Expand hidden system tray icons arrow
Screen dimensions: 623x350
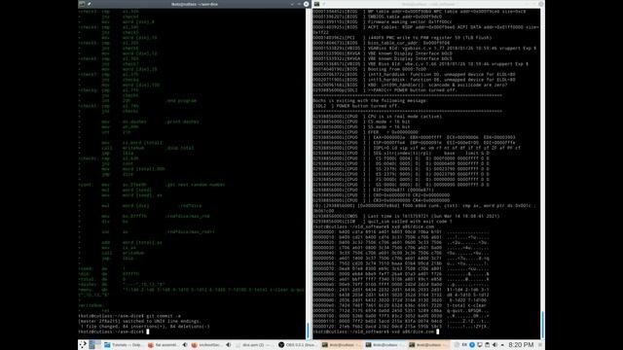pyautogui.click(x=502, y=345)
